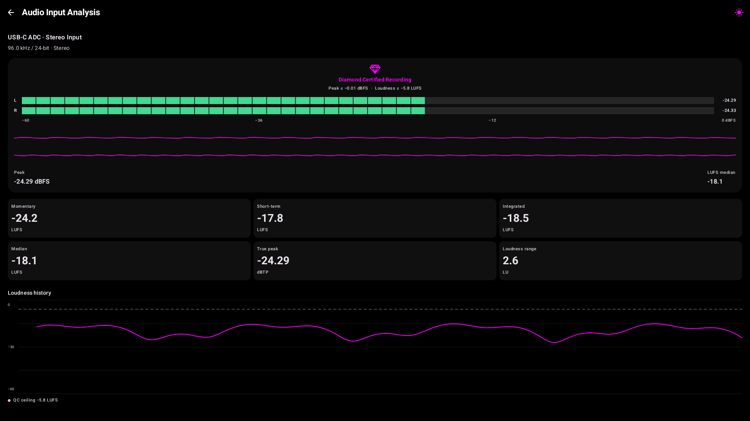Click the loudness history curve chart
This screenshot has width=750, height=421.
[380, 347]
